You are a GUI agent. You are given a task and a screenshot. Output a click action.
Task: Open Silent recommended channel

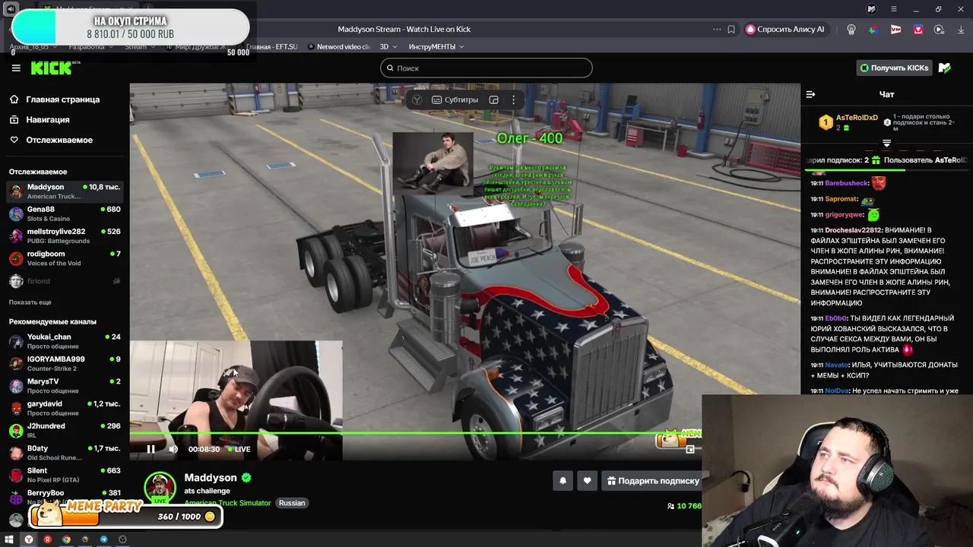pos(65,475)
